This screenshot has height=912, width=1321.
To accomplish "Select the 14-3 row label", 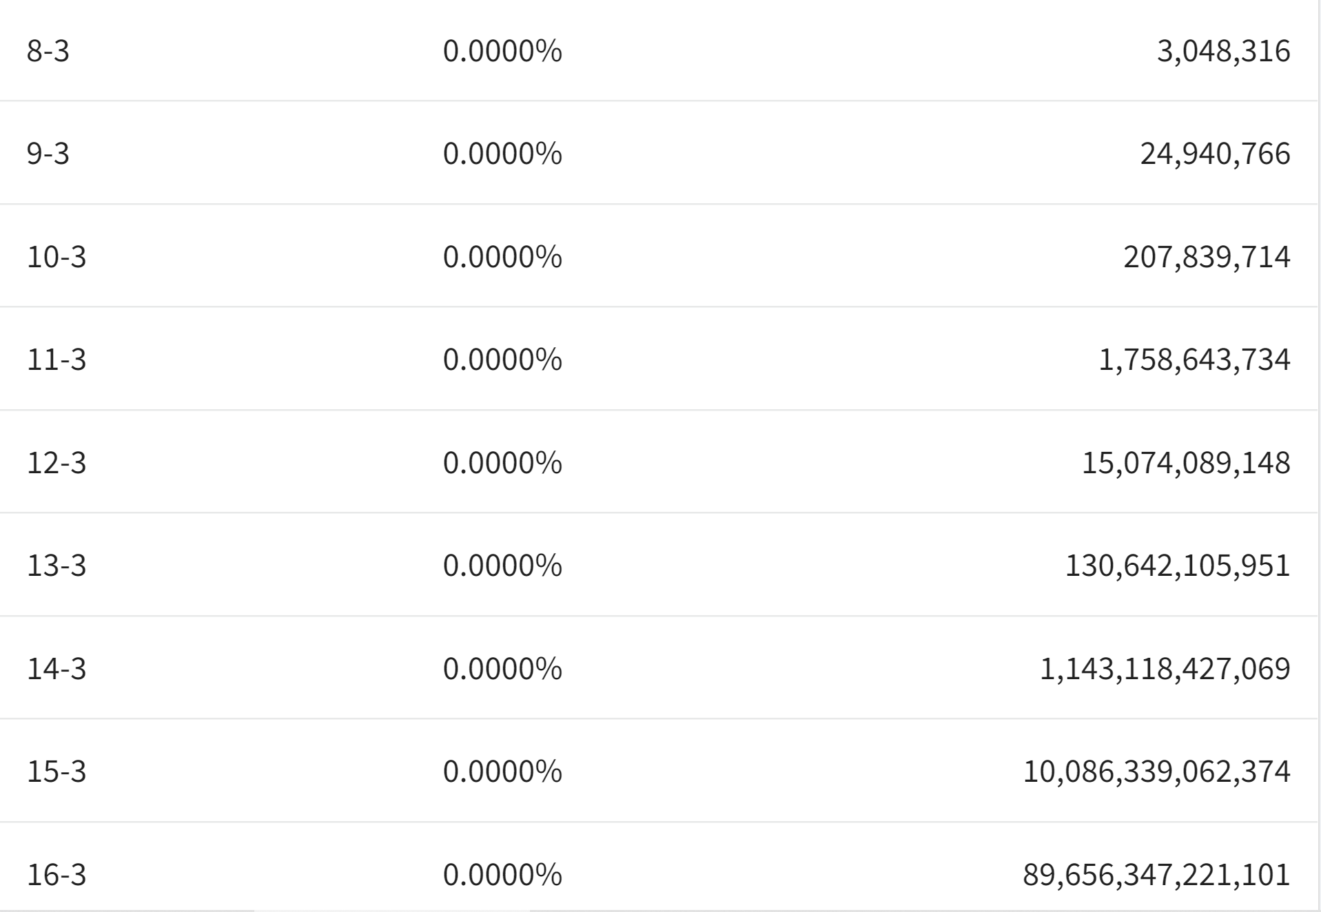I will point(57,669).
